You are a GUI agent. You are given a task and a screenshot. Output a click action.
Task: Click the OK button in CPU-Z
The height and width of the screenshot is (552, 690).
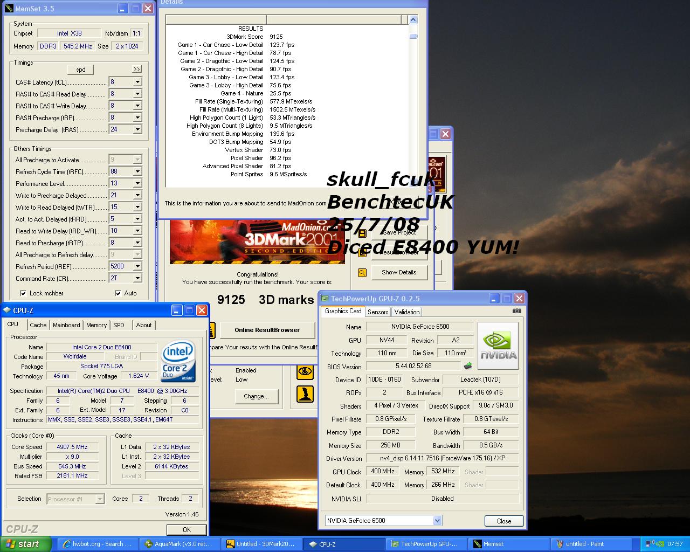187,530
